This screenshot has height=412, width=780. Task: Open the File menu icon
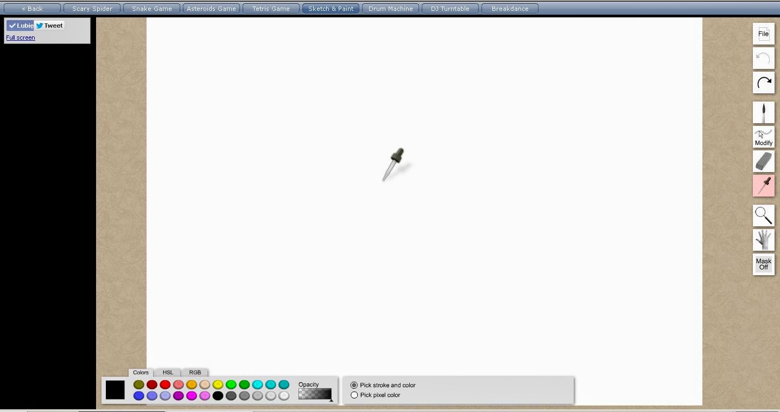point(763,34)
